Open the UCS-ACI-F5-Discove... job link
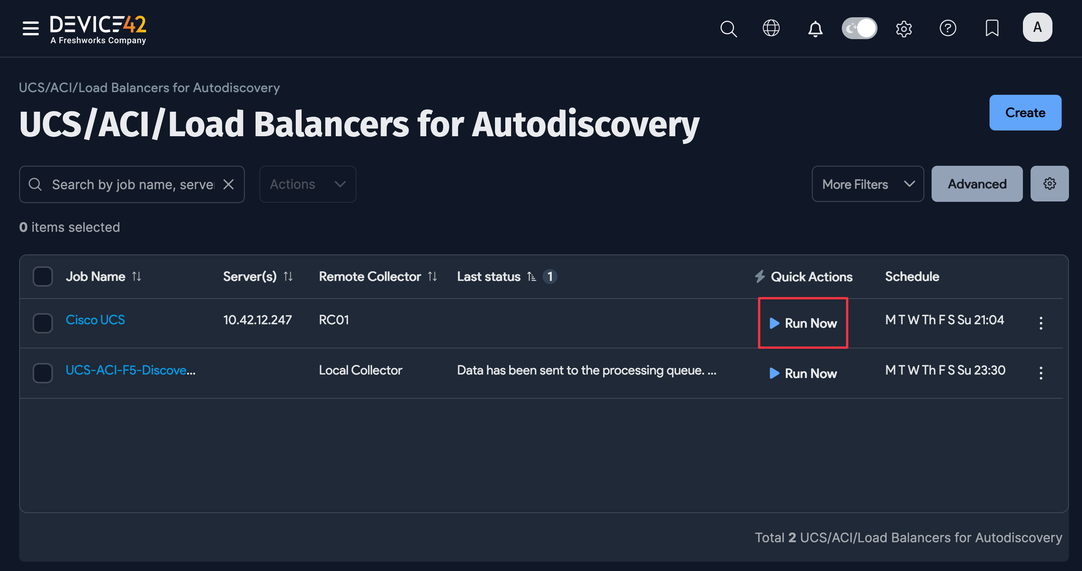This screenshot has height=571, width=1082. pyautogui.click(x=130, y=370)
